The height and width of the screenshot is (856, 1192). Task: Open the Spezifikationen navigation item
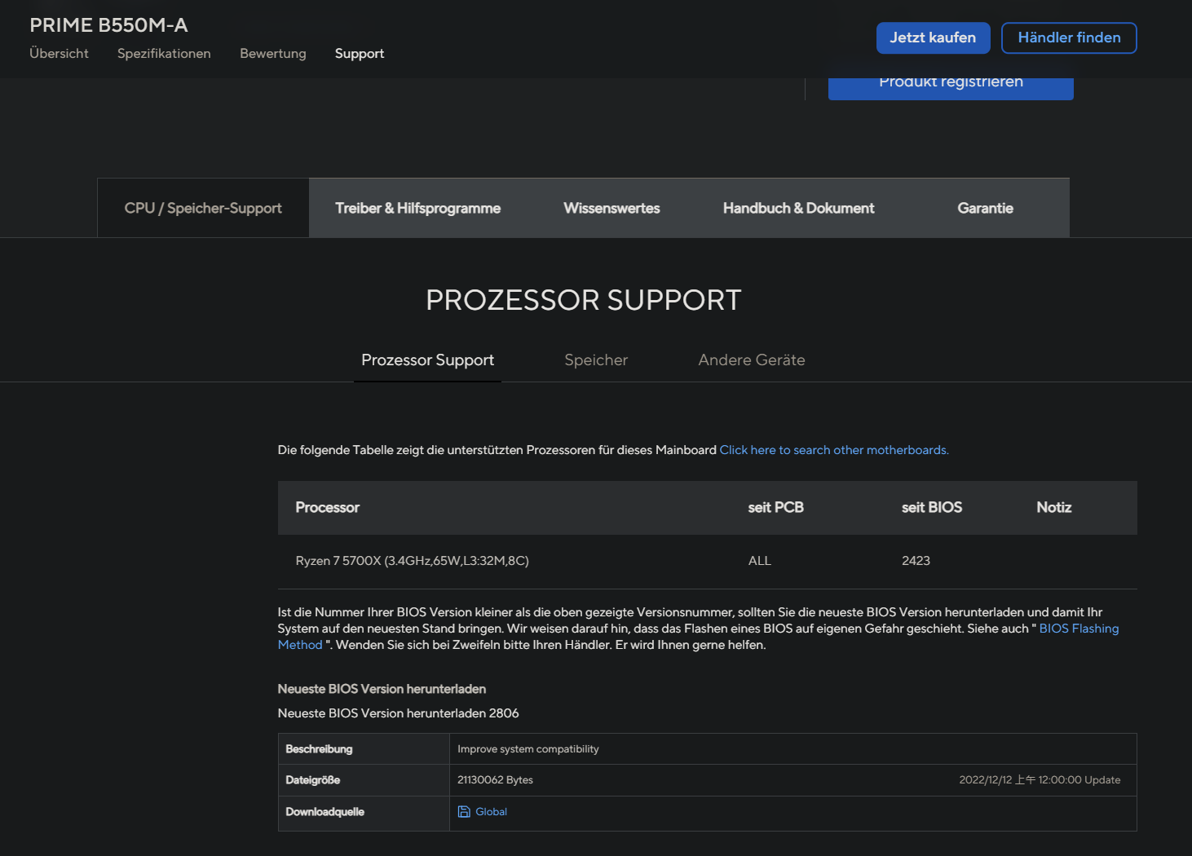(x=164, y=54)
